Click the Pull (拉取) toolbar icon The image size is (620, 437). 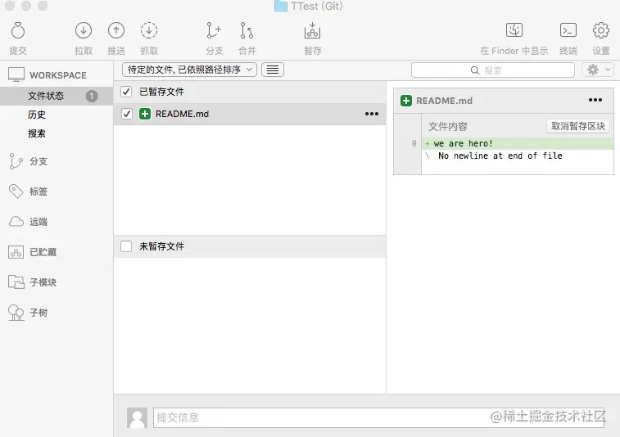[x=84, y=30]
